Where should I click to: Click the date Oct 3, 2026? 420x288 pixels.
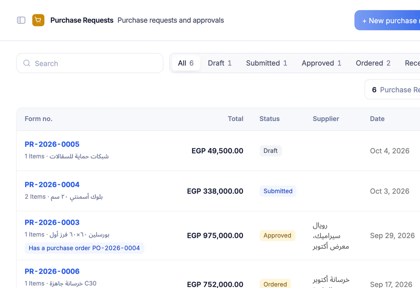point(390,191)
